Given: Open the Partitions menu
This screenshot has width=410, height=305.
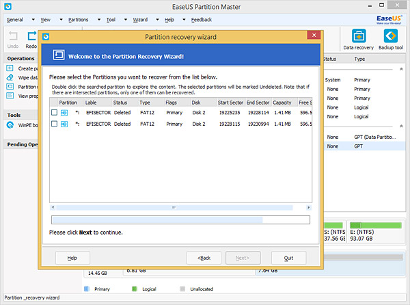Looking at the screenshot, I should click(x=78, y=20).
